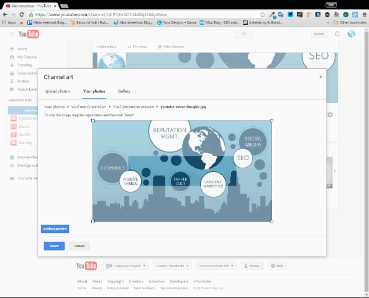The height and width of the screenshot is (298, 369).
Task: Click the blue Select button
Action: pyautogui.click(x=54, y=246)
